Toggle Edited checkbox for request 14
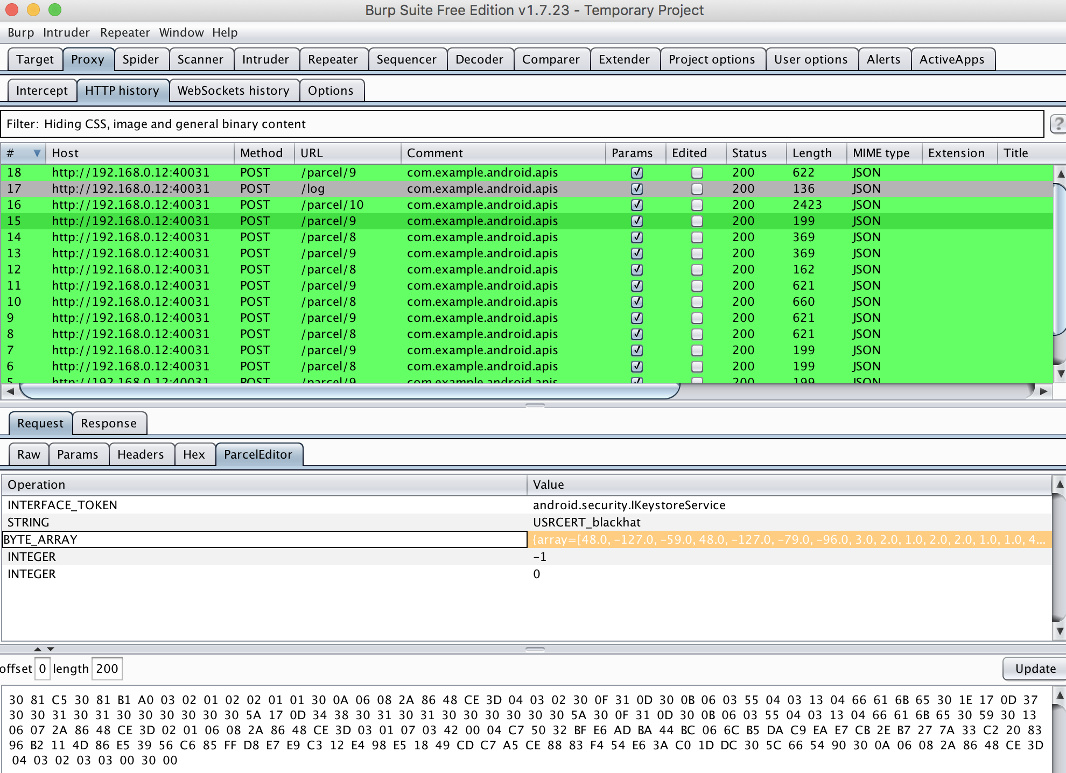 (697, 237)
